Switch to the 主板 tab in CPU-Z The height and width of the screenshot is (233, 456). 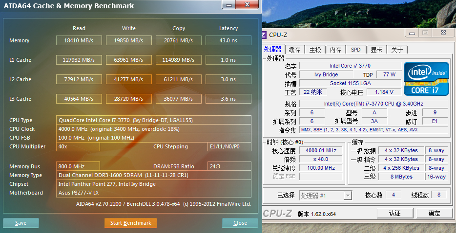pos(315,50)
